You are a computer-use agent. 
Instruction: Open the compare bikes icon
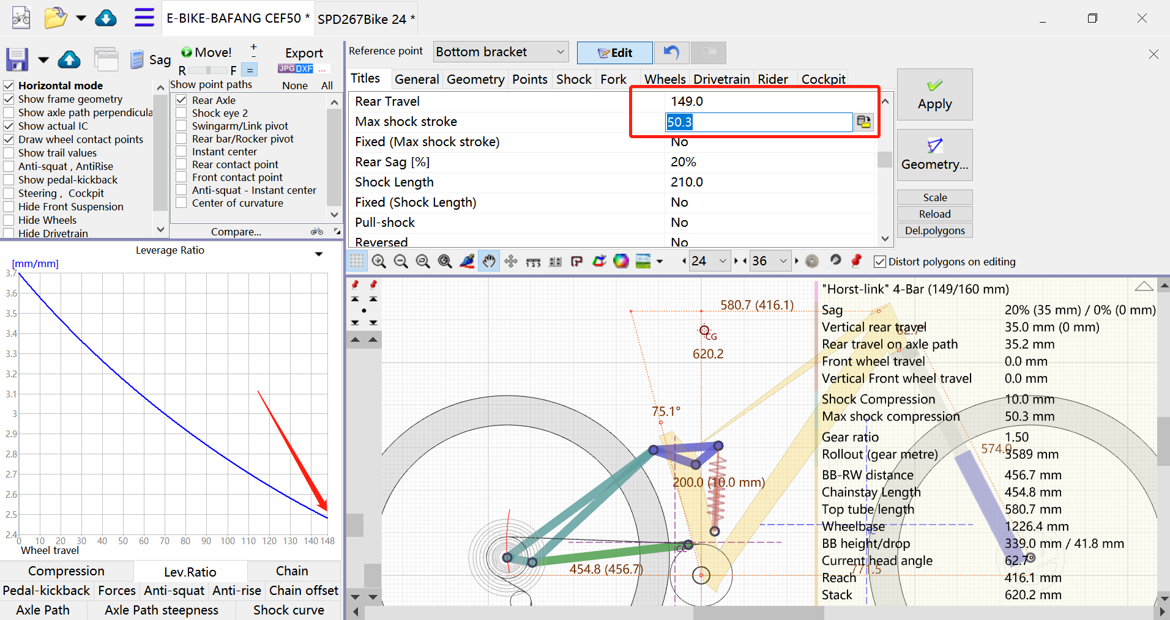coord(317,232)
